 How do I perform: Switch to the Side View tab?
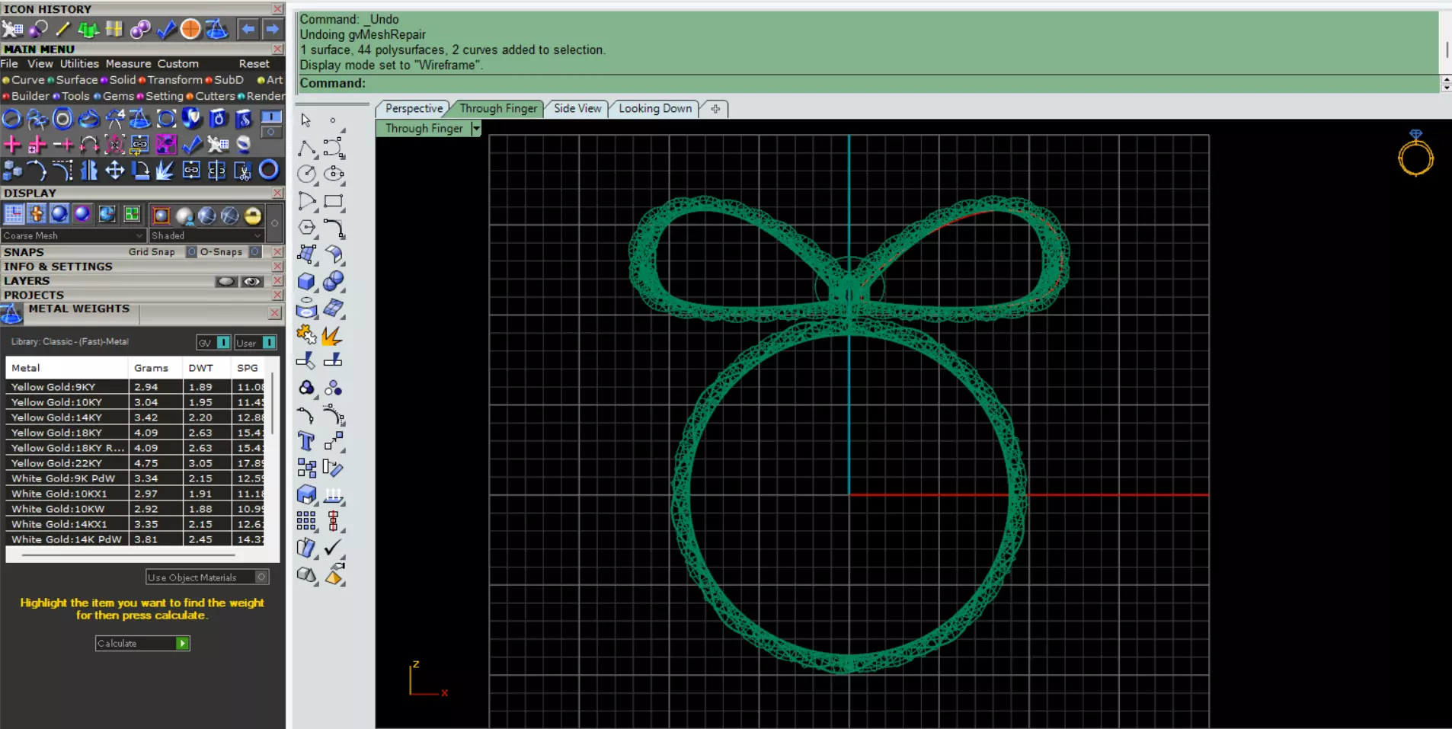point(577,108)
